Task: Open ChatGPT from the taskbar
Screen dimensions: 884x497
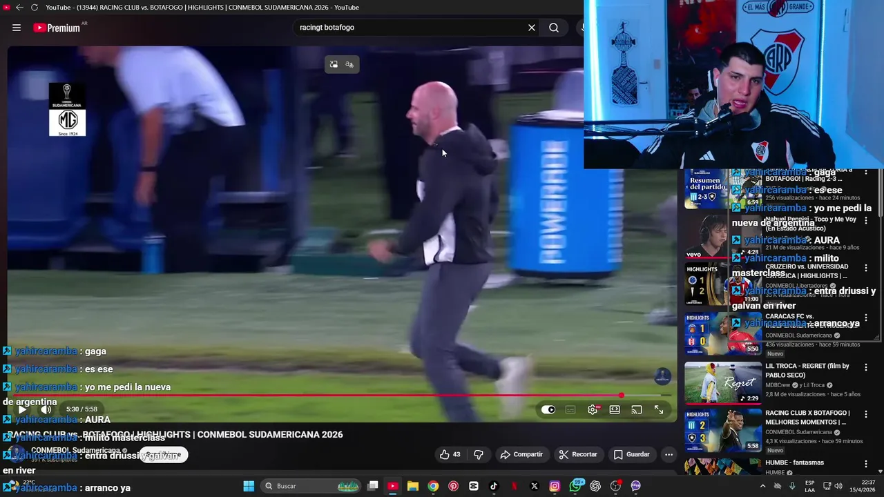Action: (595, 486)
